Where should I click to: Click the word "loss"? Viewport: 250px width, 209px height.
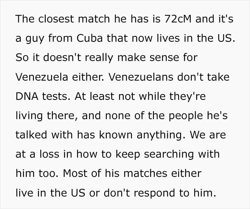pyautogui.click(x=49, y=154)
